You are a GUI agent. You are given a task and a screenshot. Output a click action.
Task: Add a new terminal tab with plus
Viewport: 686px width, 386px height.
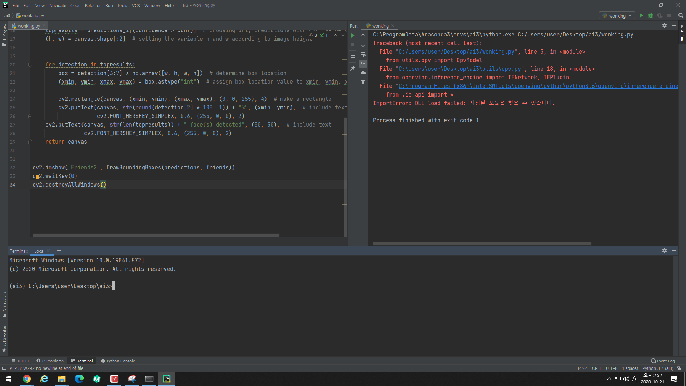(x=59, y=251)
